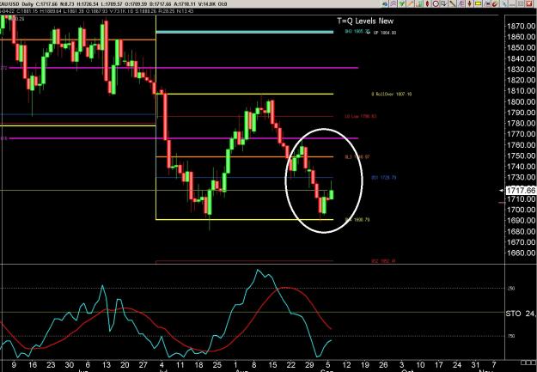Click date label 8 on time axis
Image resolution: width=537 pixels, height=372 pixels.
[x=253, y=365]
